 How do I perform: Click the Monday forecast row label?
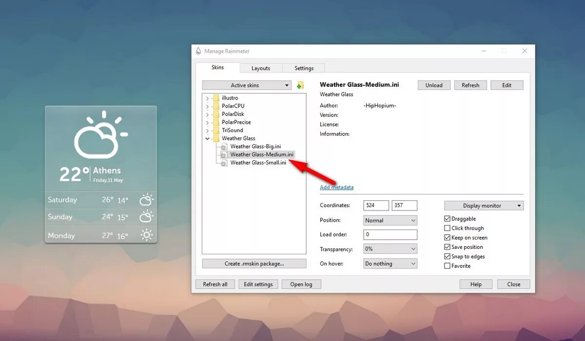click(x=61, y=236)
